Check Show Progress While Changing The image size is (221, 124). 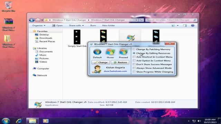[x=153, y=72]
